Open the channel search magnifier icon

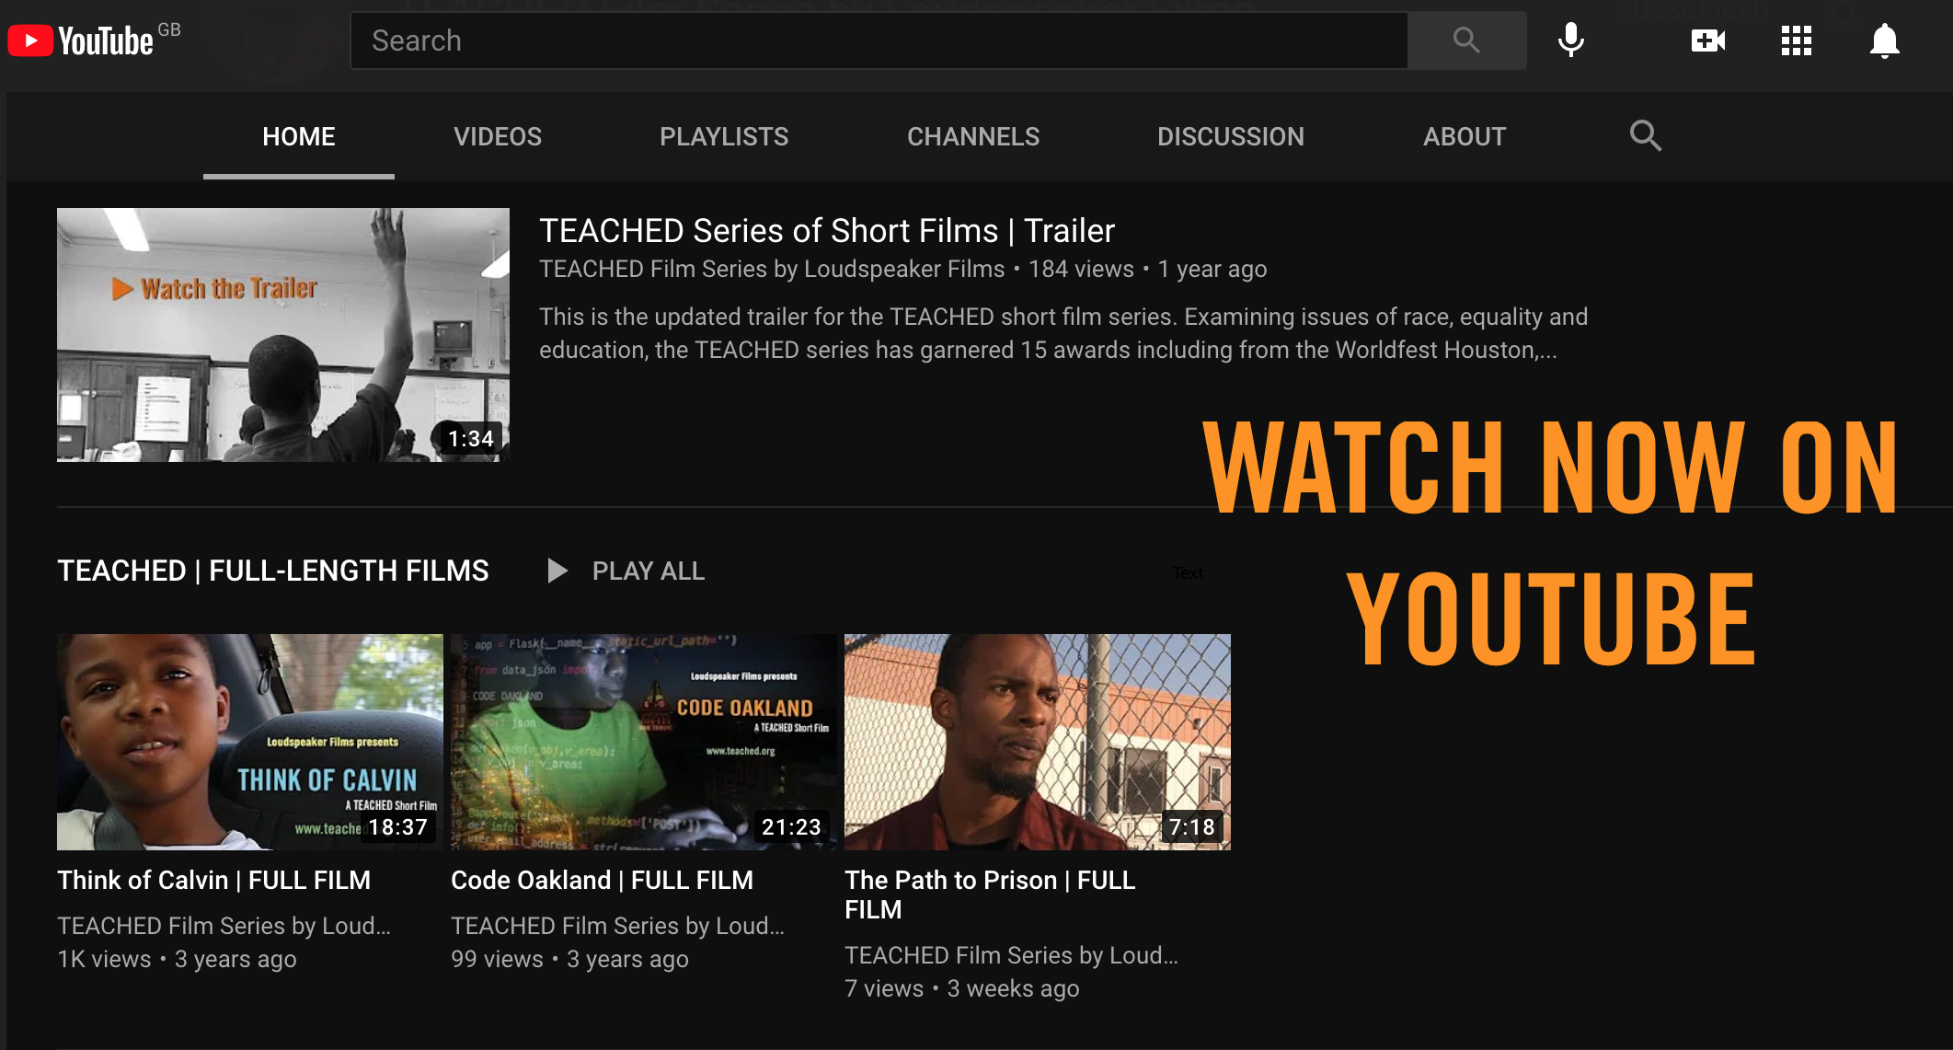pos(1645,136)
